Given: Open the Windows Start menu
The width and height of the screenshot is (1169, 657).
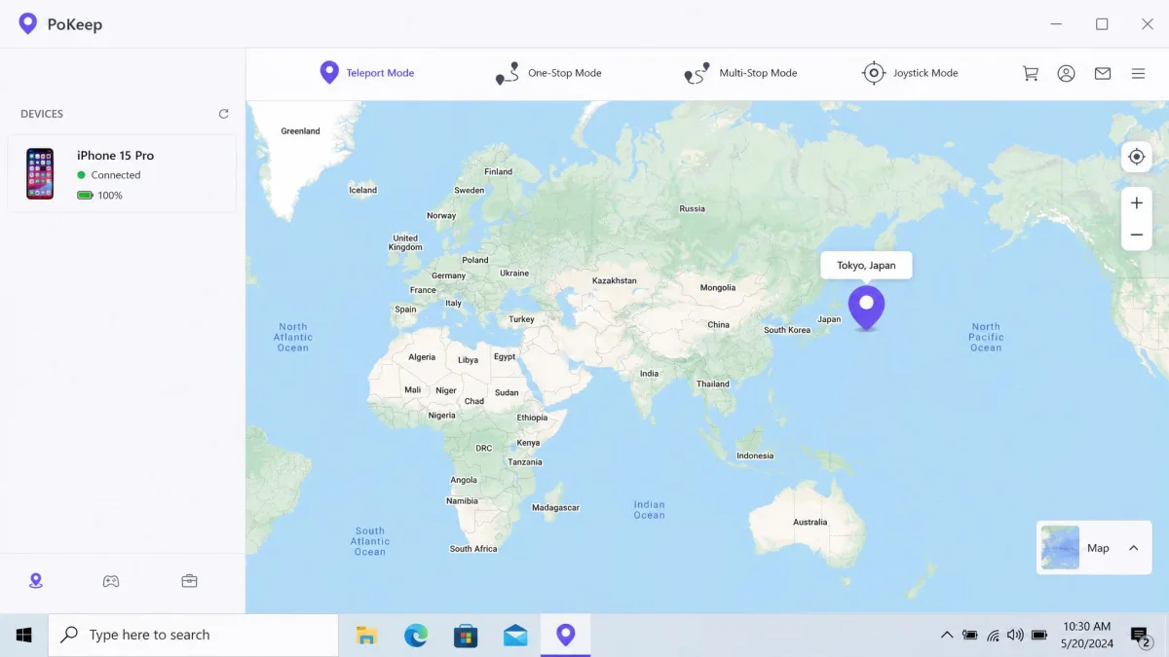Looking at the screenshot, I should click(x=24, y=635).
